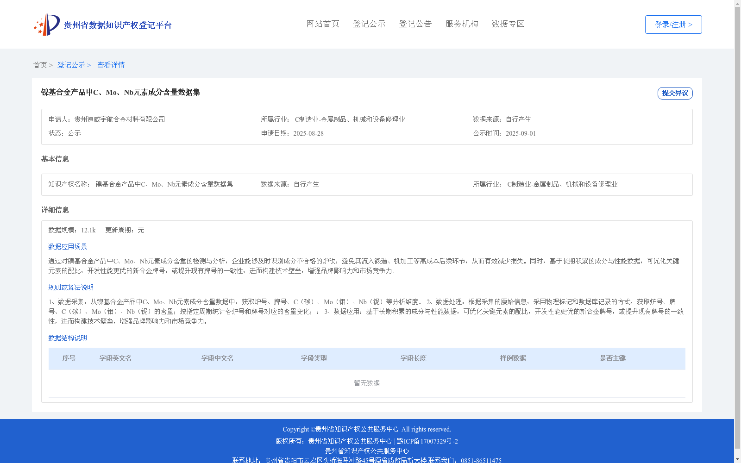741x463 pixels.
Task: Click 样例数据 column header
Action: click(513, 358)
